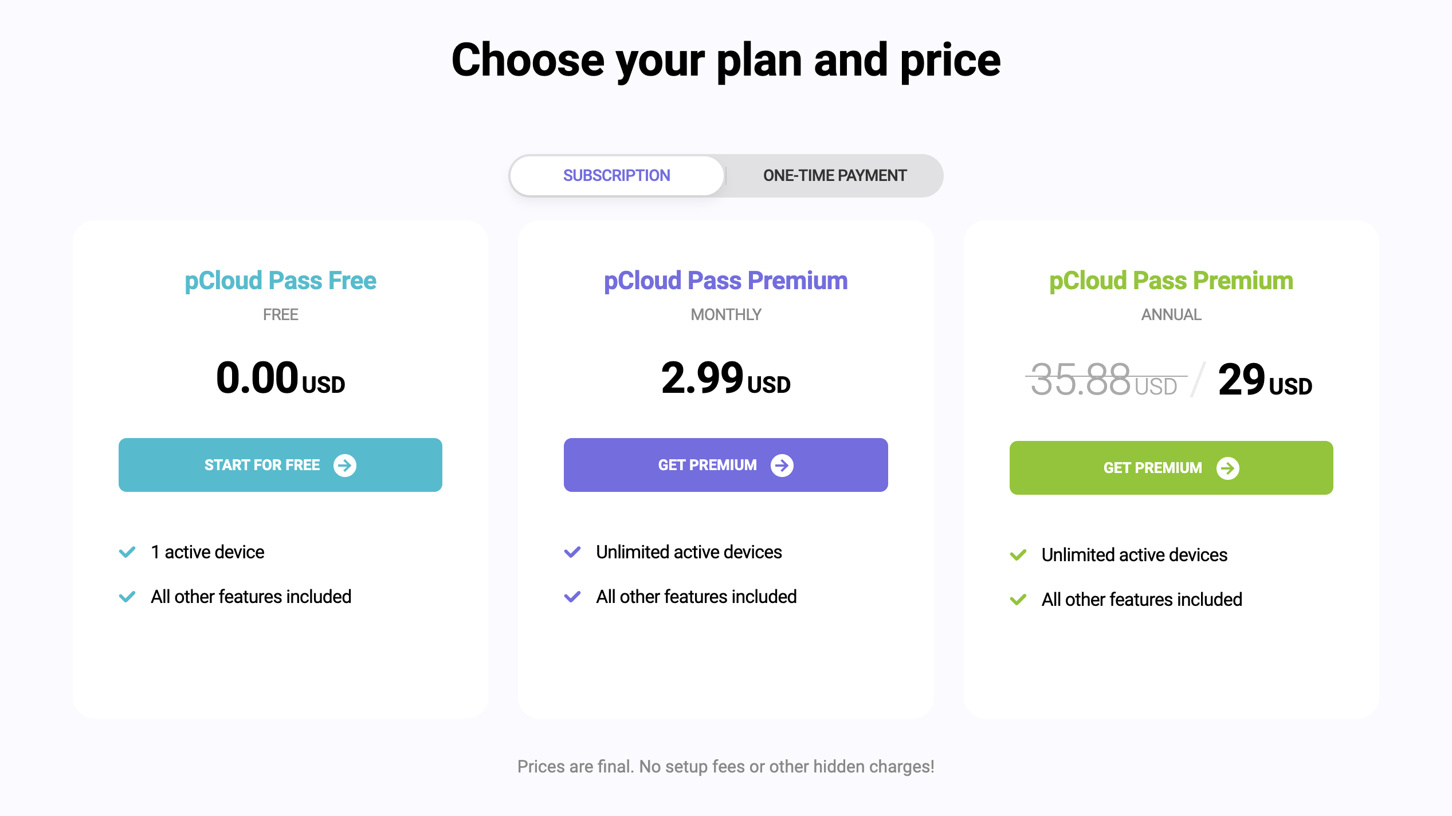Start the free pCloud Pass plan
Image resolution: width=1452 pixels, height=816 pixels.
pyautogui.click(x=280, y=465)
